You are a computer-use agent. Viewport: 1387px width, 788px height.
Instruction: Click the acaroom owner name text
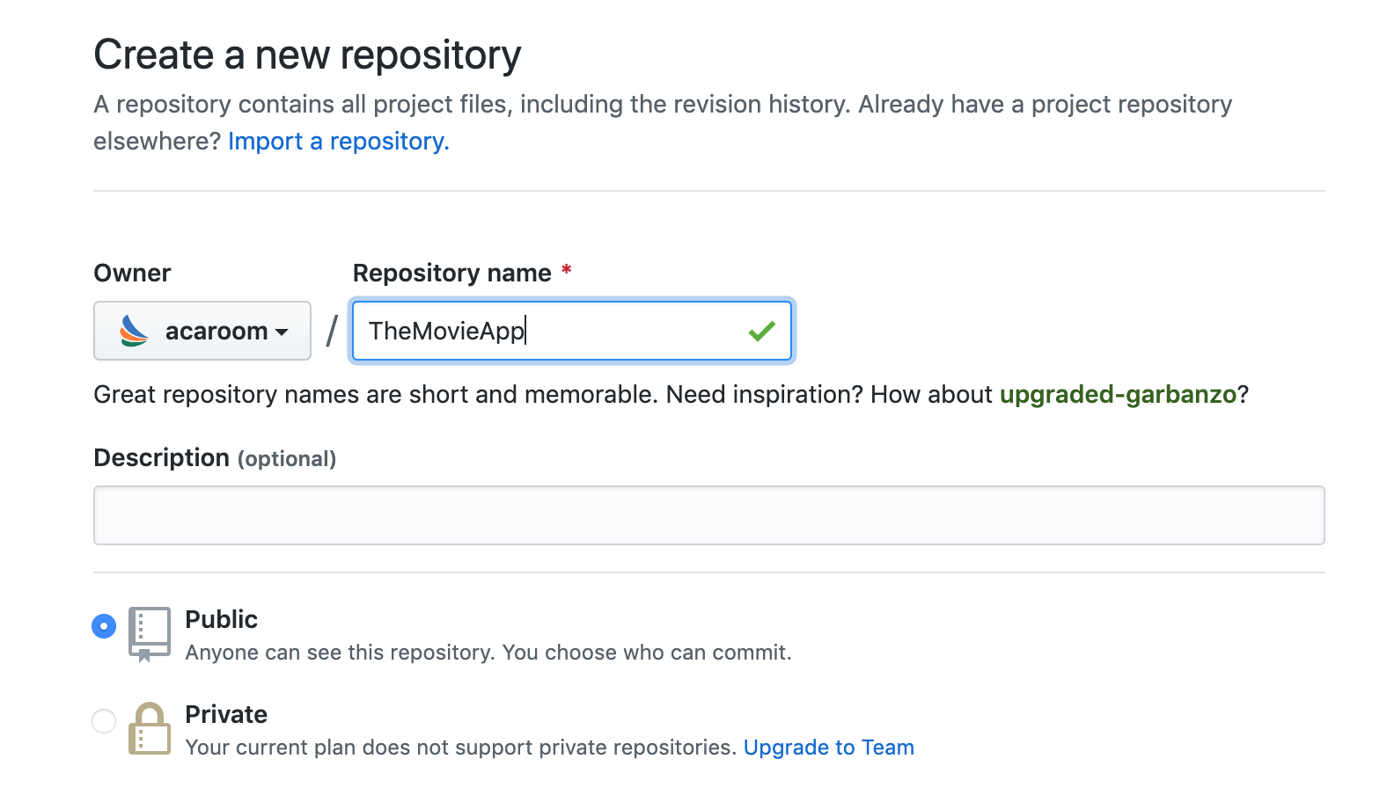point(216,332)
